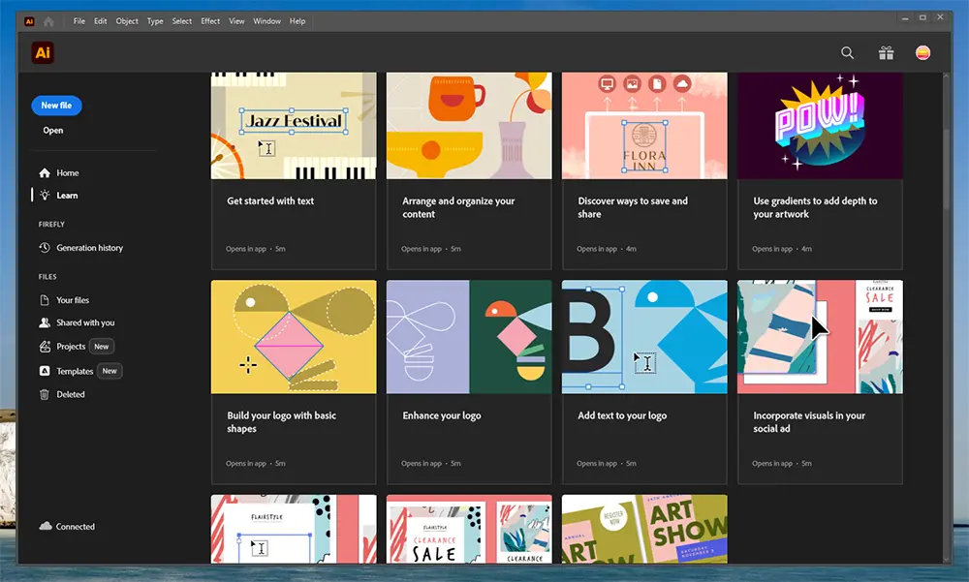Open the Help menu
The image size is (969, 582).
coord(297,21)
